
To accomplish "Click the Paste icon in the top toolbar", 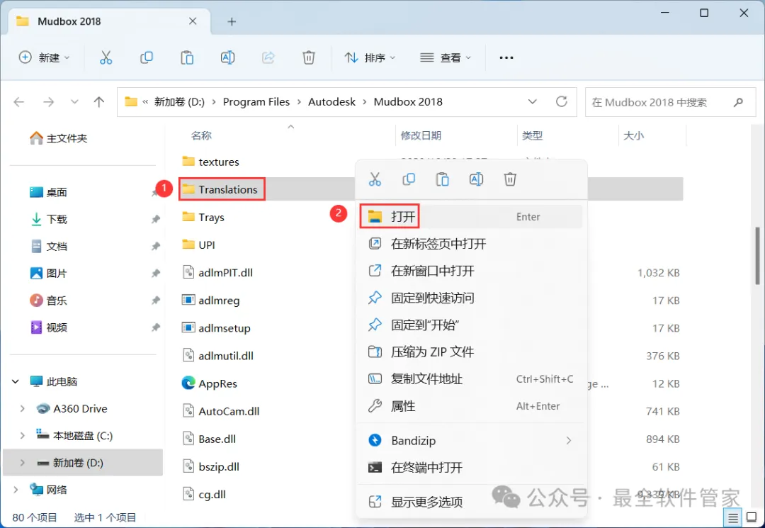I will pyautogui.click(x=187, y=57).
